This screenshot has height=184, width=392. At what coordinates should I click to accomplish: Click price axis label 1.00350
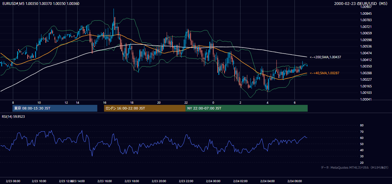pyautogui.click(x=366, y=66)
